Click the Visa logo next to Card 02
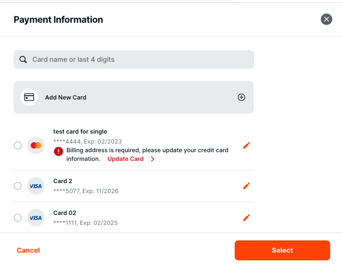This screenshot has width=342, height=264. 36,218
